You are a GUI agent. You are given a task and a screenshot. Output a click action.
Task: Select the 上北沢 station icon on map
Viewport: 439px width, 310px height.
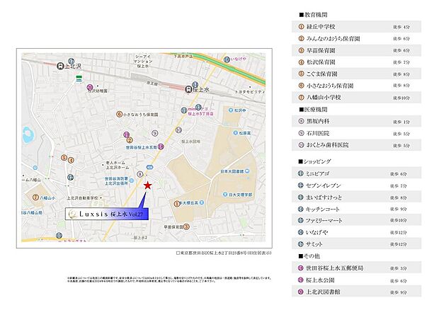62,64
